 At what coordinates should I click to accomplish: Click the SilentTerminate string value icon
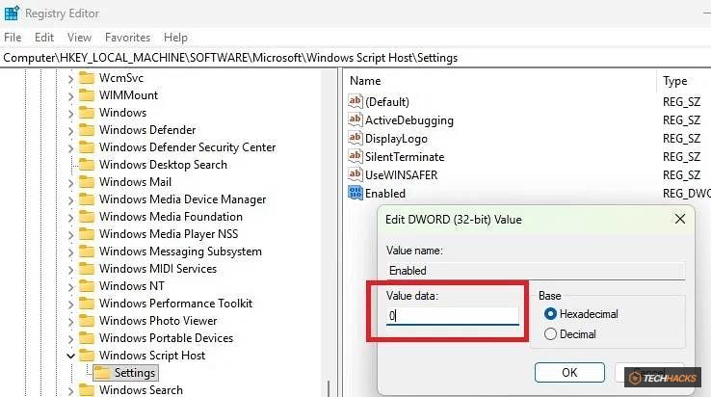(355, 156)
